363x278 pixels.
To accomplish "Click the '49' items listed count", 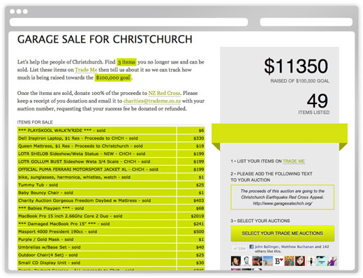I will pos(318,101).
